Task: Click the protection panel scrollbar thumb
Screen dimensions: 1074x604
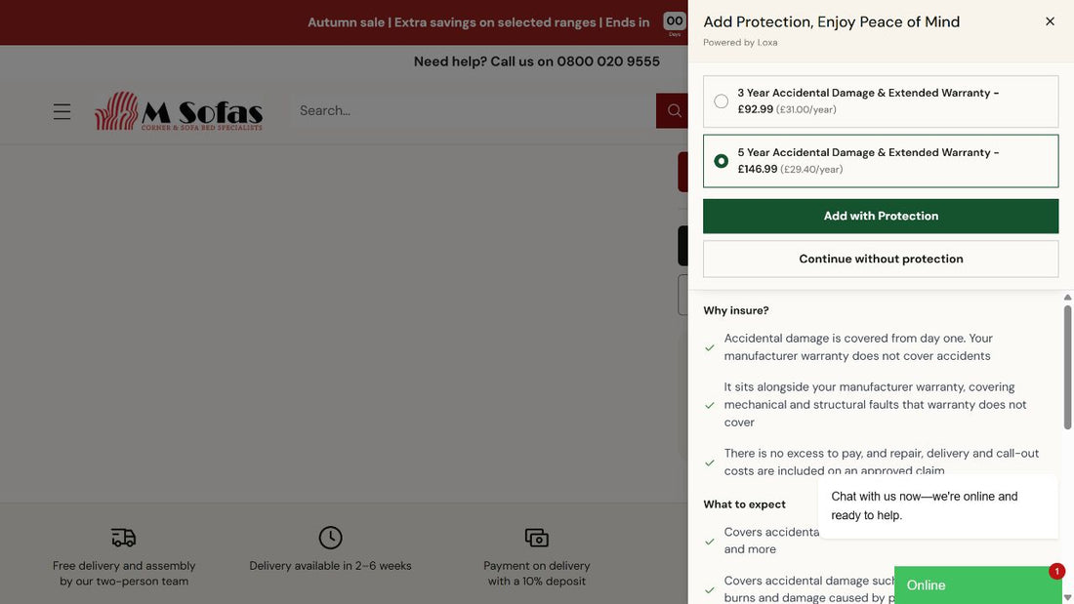Action: [x=1067, y=367]
